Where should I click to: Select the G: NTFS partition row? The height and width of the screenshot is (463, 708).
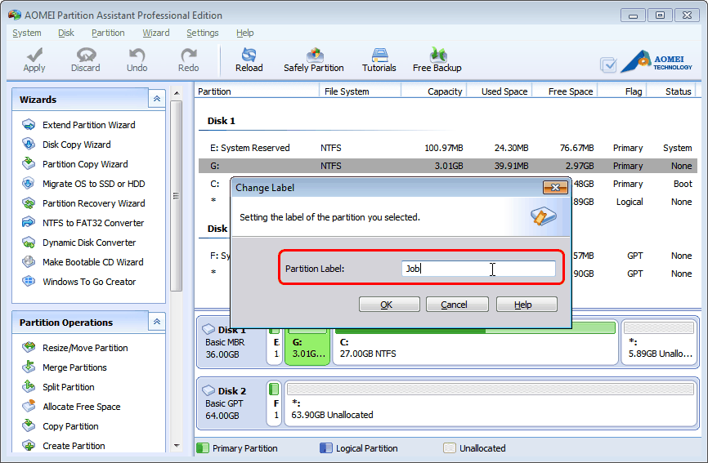(x=447, y=166)
